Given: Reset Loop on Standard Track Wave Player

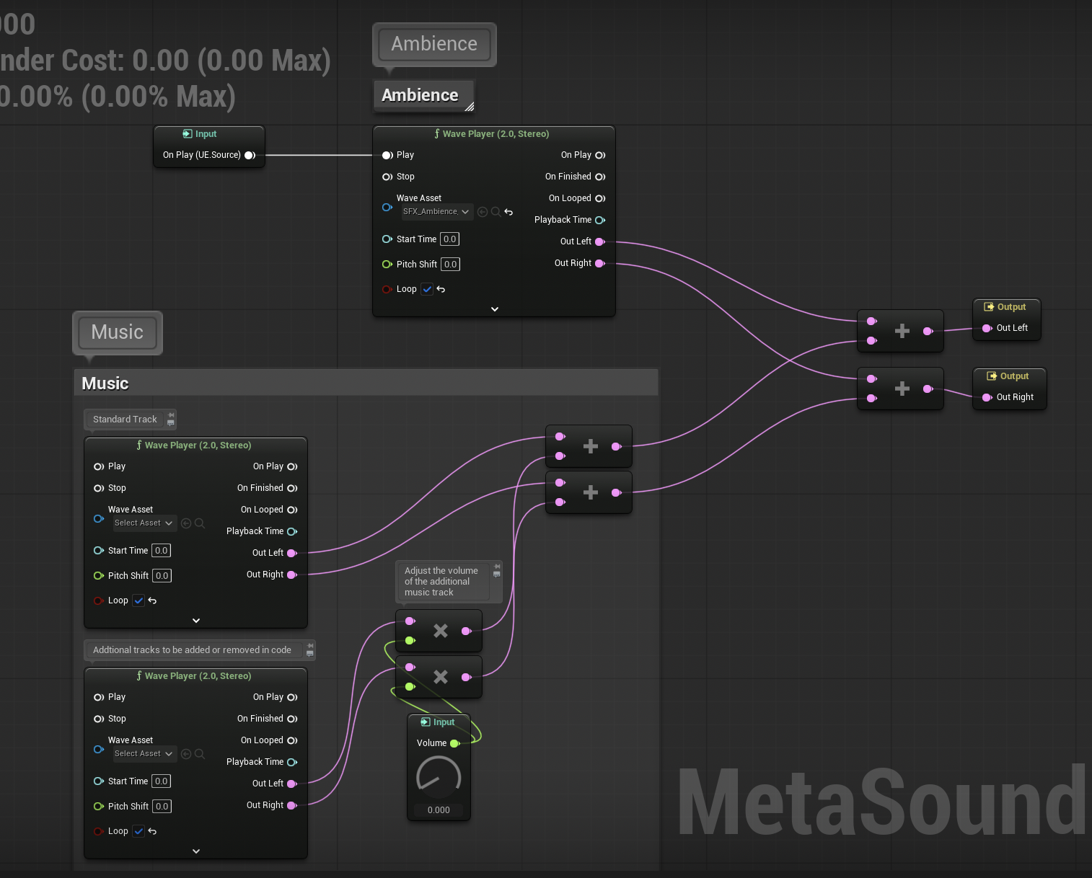Looking at the screenshot, I should pyautogui.click(x=152, y=600).
